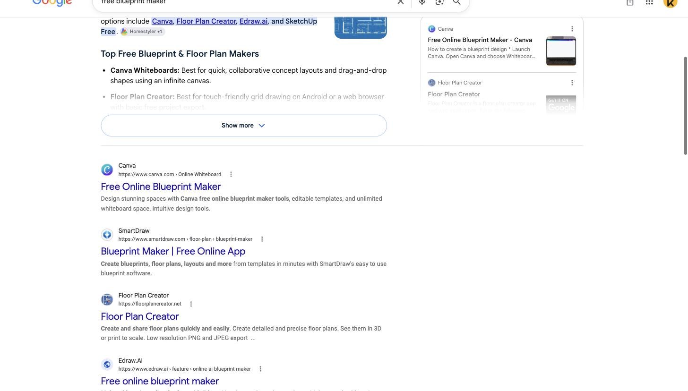The width and height of the screenshot is (688, 391).
Task: Click Canva result description snippet
Action: click(241, 204)
